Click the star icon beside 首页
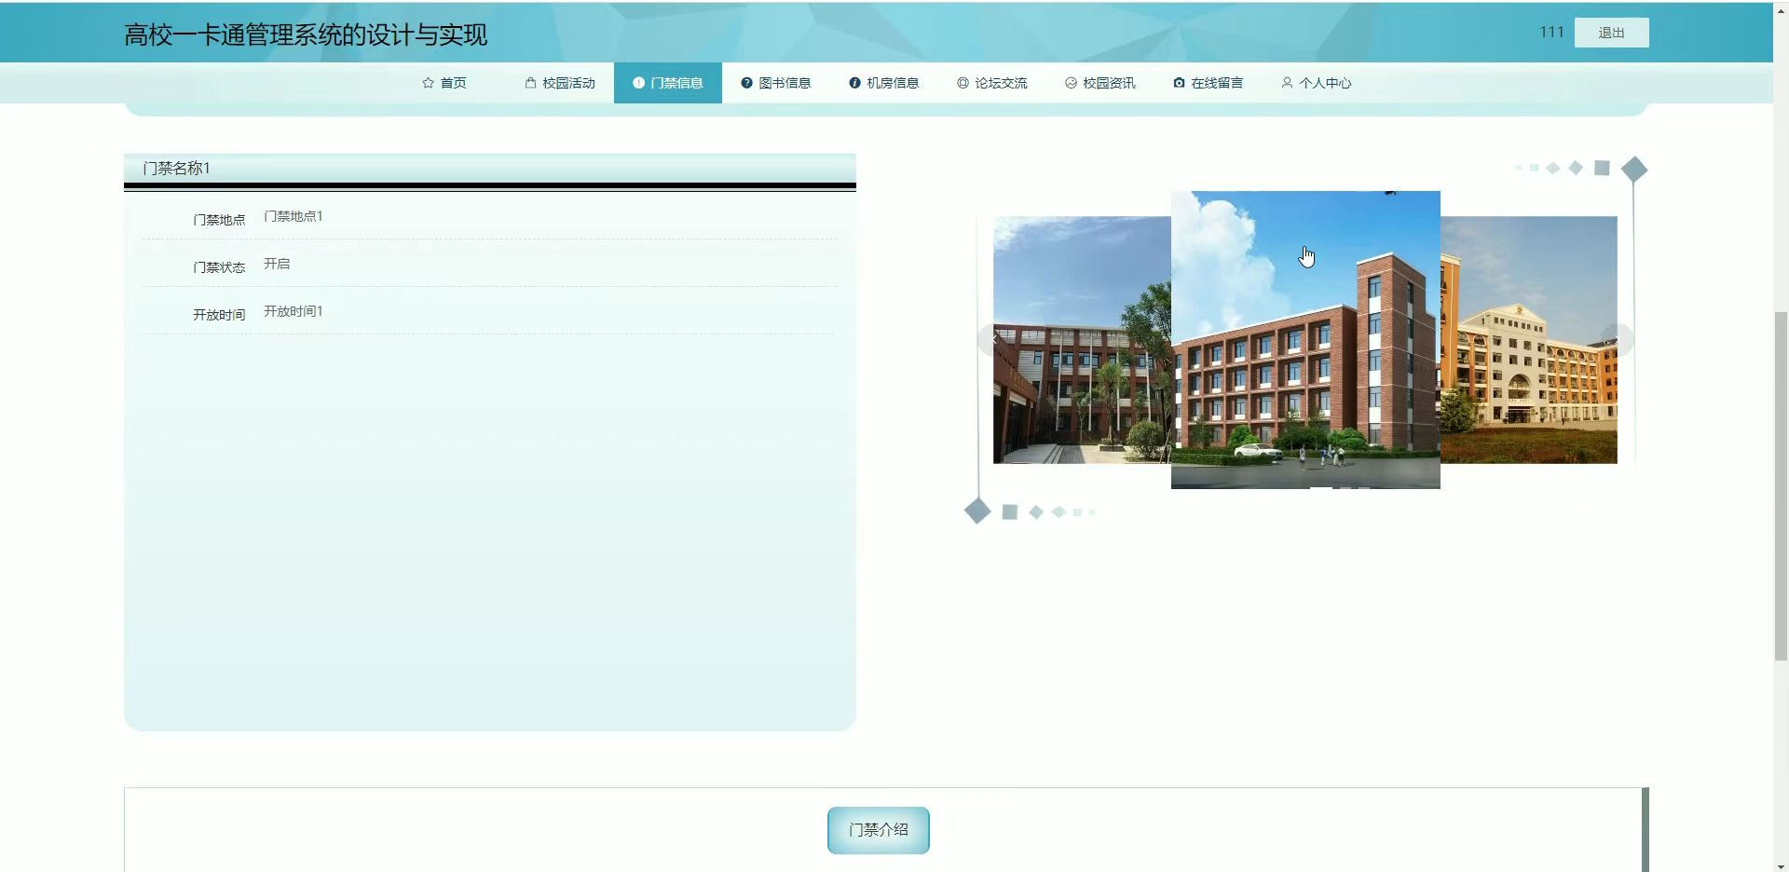The height and width of the screenshot is (872, 1789). [x=428, y=83]
